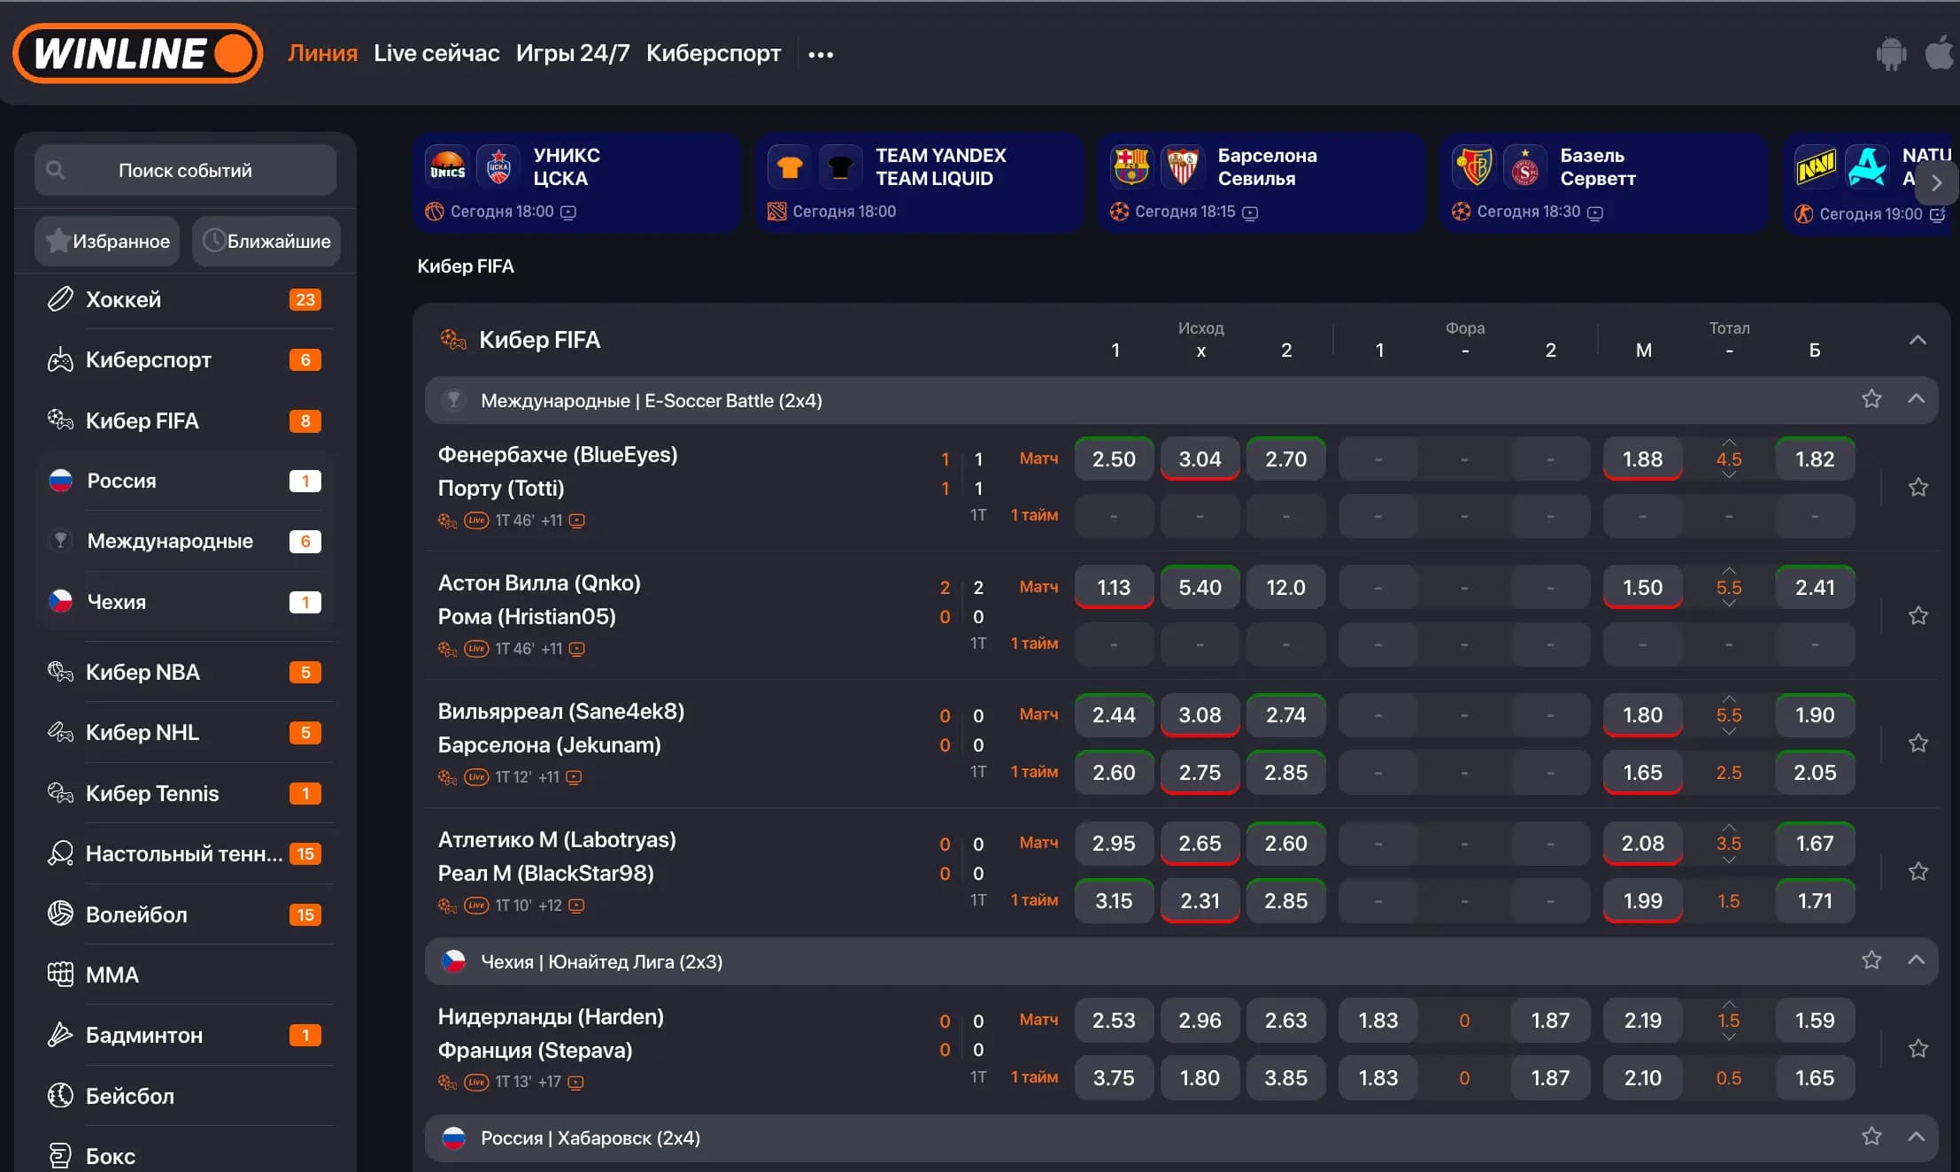Increase total line for Нидерланды match

pyautogui.click(x=1729, y=1004)
